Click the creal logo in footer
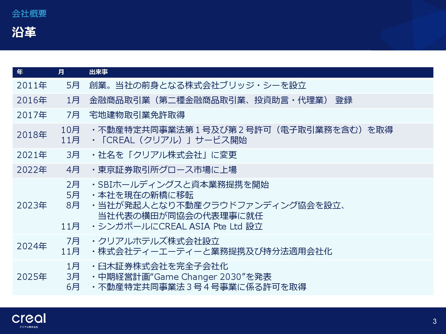The height and width of the screenshot is (334, 446). 29,320
